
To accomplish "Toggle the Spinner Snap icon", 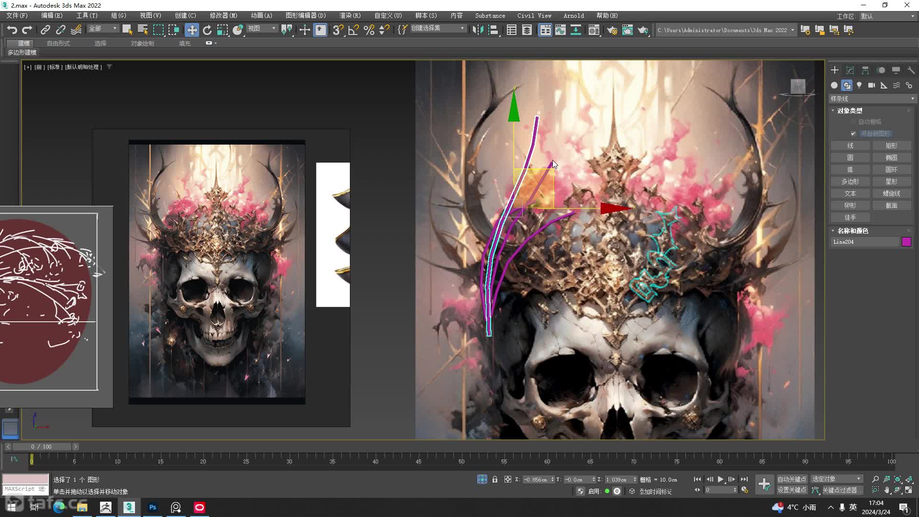I will pyautogui.click(x=384, y=30).
